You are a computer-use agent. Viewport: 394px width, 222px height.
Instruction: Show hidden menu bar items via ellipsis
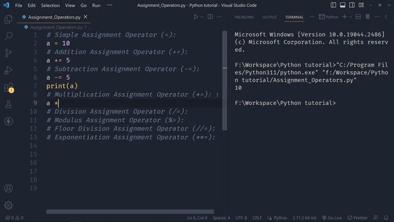(x=110, y=5)
